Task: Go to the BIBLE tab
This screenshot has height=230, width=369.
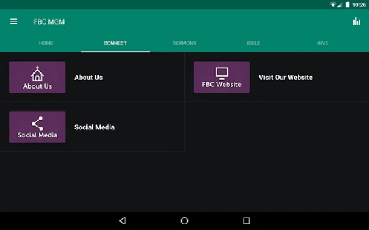Action: pos(254,43)
